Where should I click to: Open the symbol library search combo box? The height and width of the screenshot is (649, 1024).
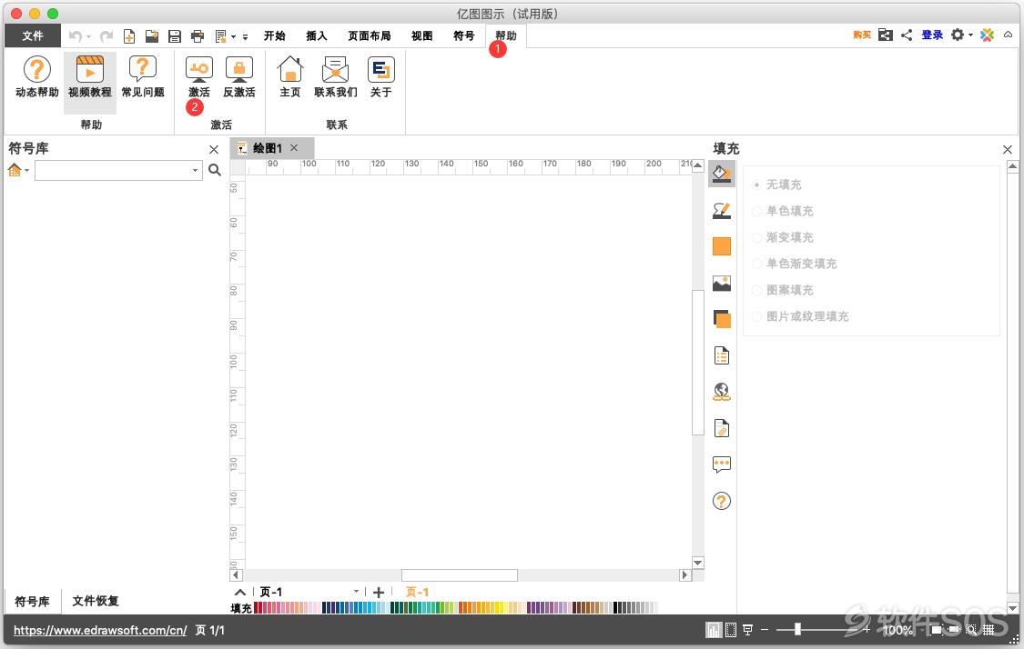coord(118,170)
